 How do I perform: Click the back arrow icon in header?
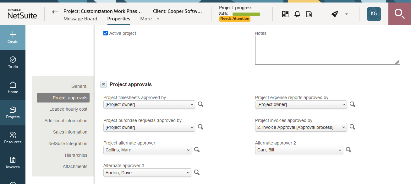click(55, 12)
